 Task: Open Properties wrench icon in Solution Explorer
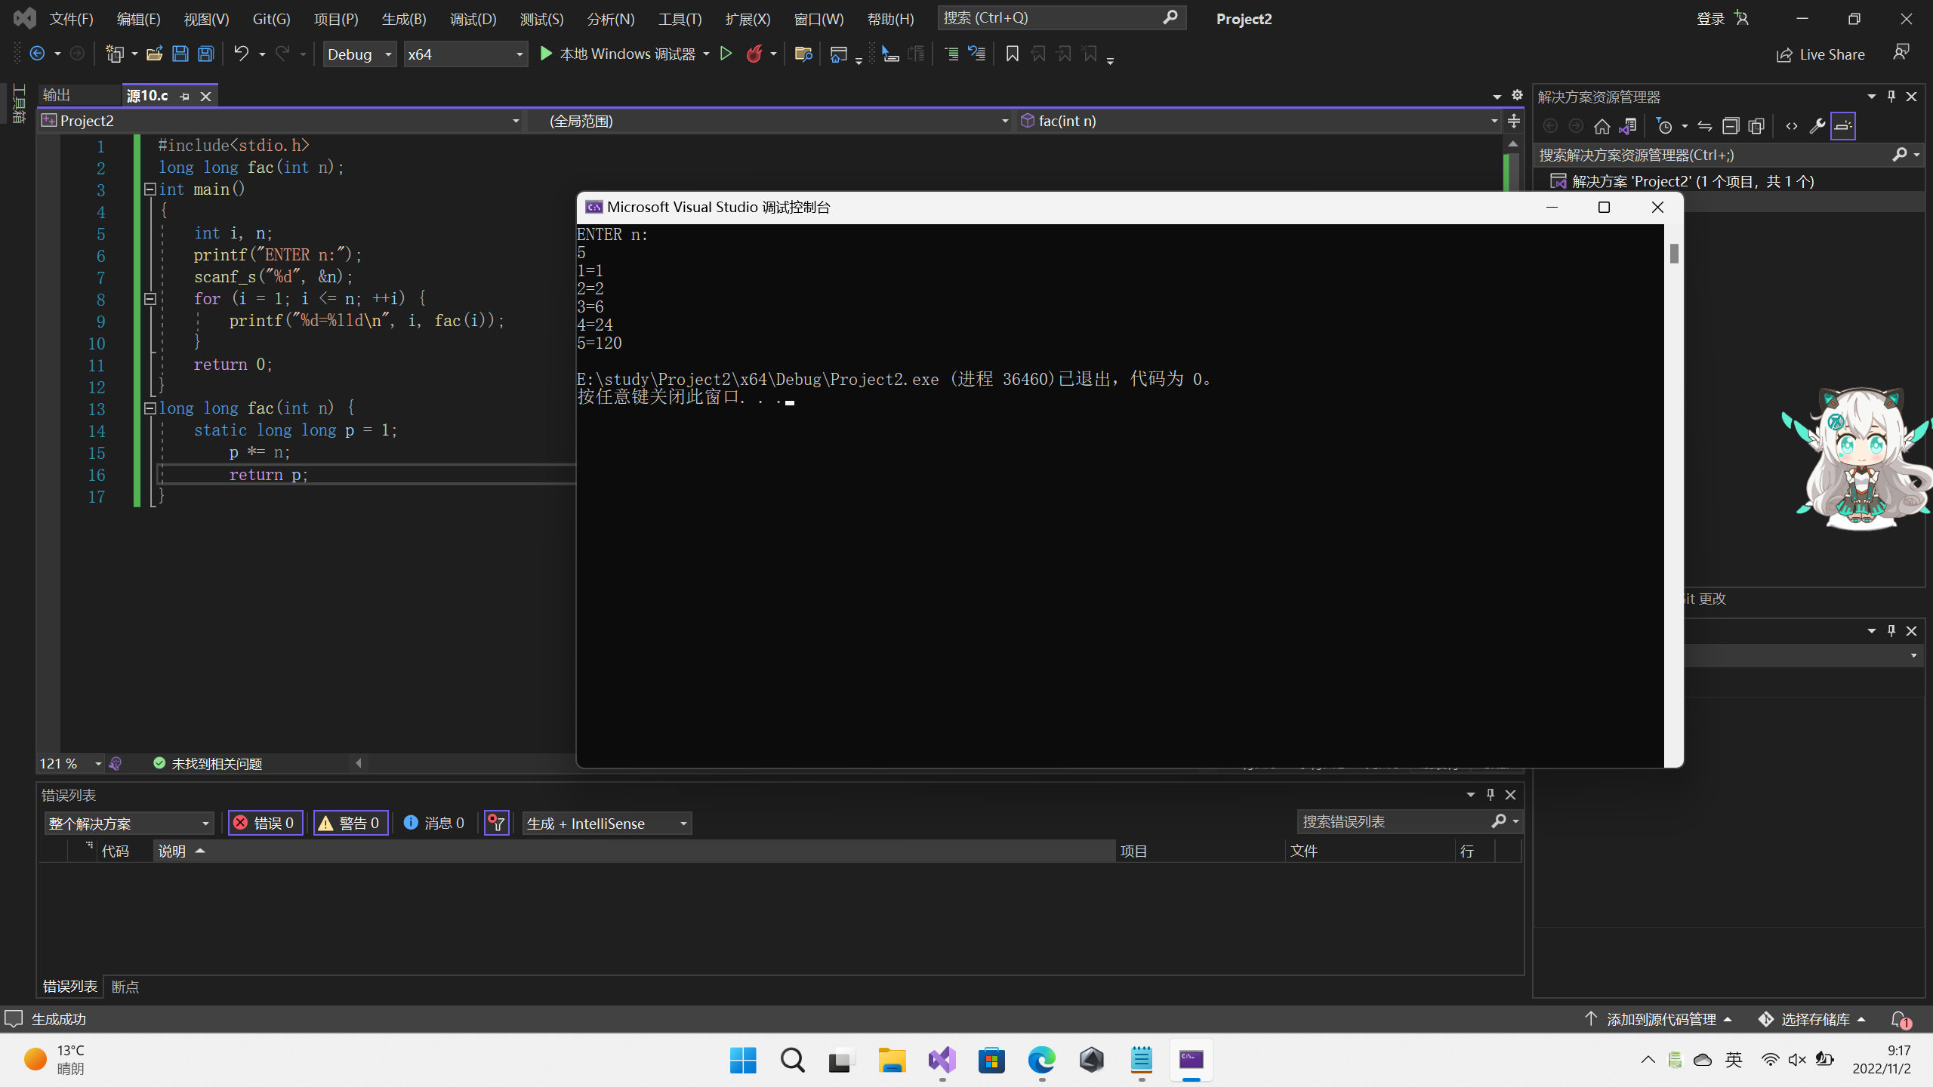pyautogui.click(x=1817, y=126)
